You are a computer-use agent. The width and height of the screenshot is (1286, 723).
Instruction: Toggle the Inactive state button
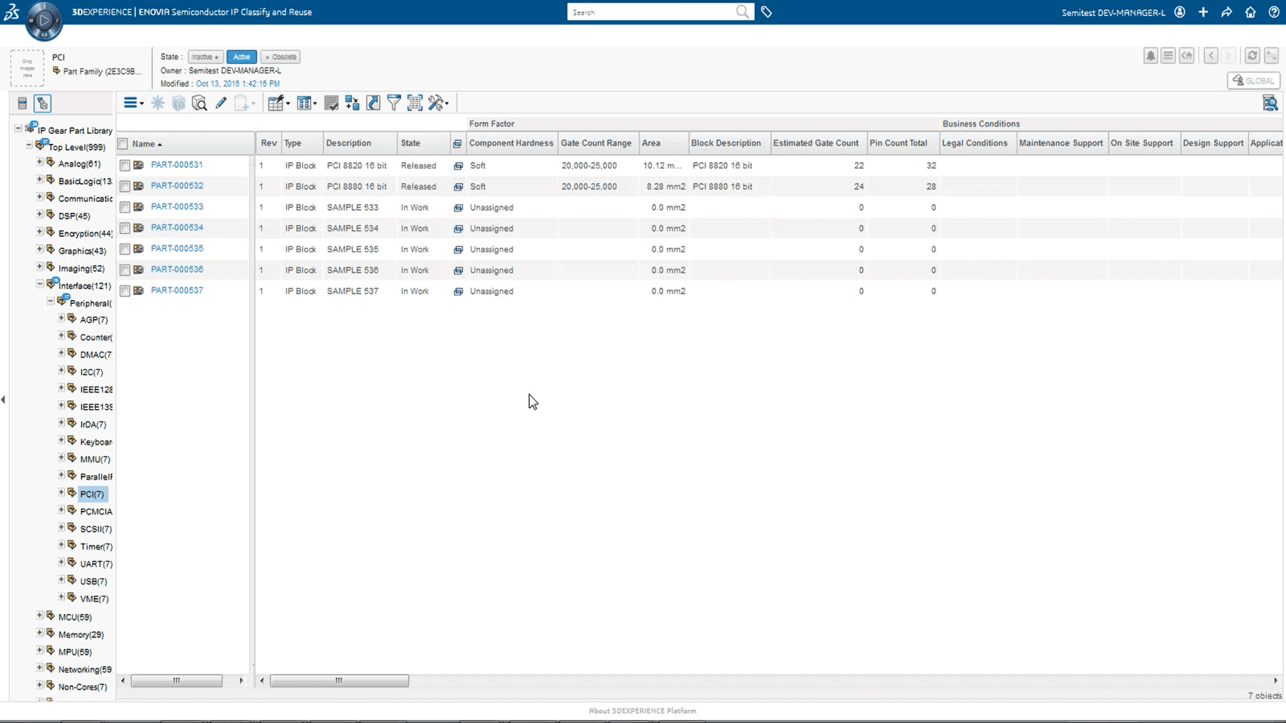pyautogui.click(x=203, y=56)
